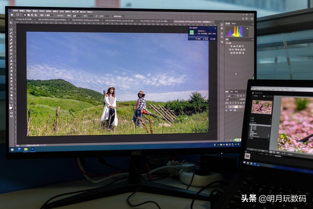313x209 pixels.
Task: Close the 360 U盘助手 popup
Action: 215,28
